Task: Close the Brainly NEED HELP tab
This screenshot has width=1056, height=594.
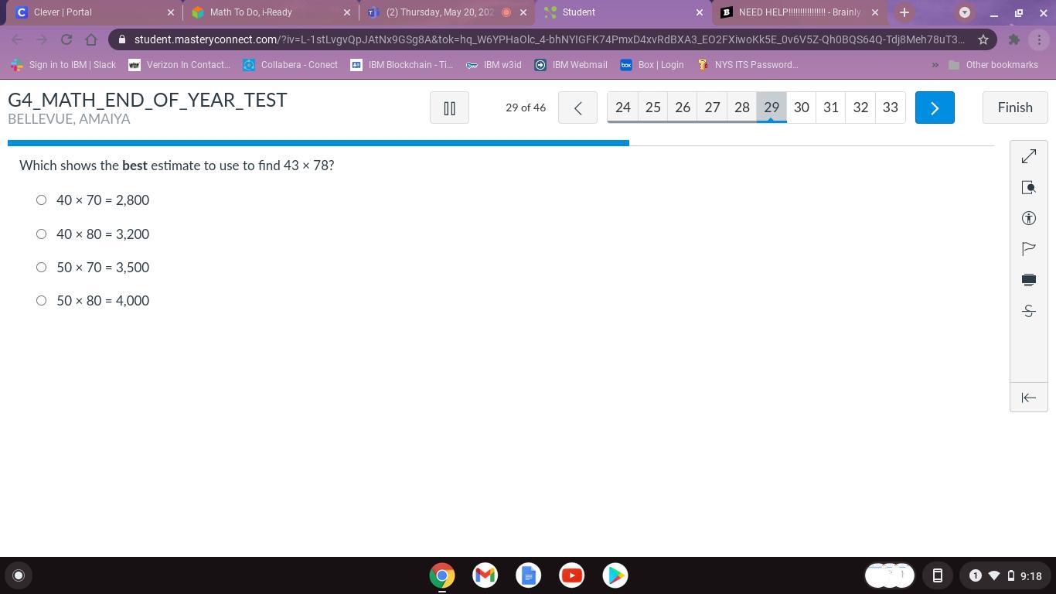Action: pos(875,12)
